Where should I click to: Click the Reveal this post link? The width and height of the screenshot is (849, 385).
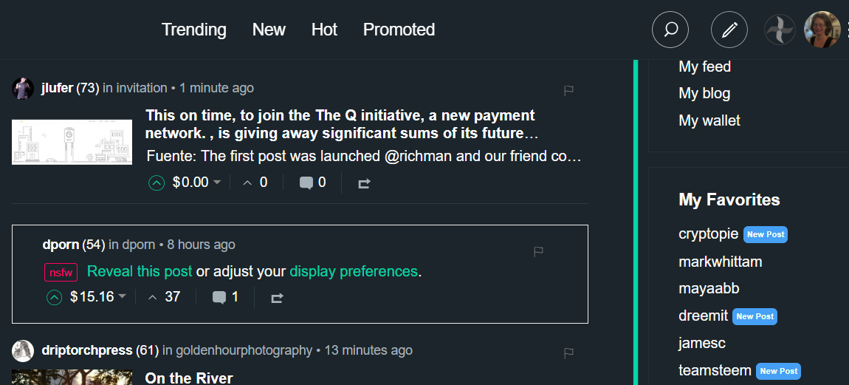(140, 271)
